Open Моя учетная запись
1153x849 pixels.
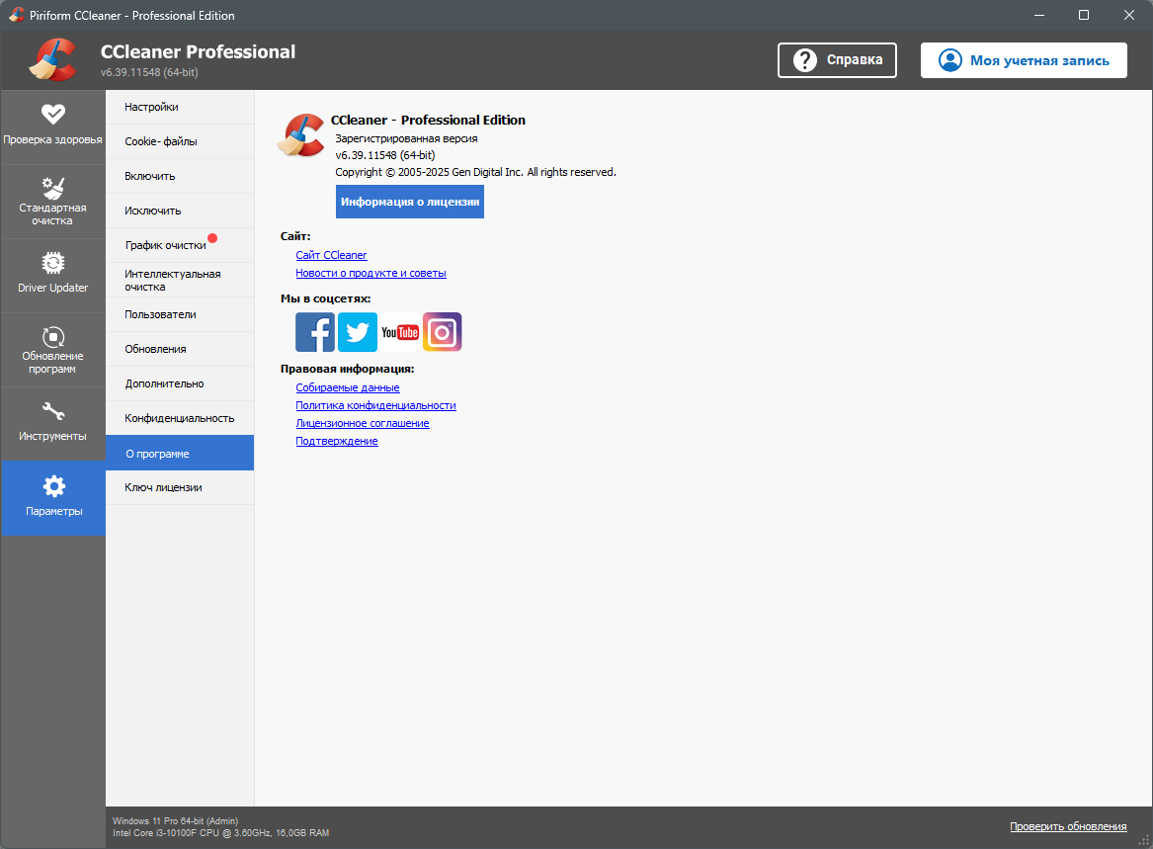coord(1024,60)
